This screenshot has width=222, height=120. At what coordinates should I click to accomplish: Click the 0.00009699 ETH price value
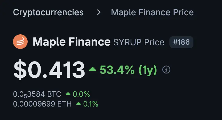click(x=42, y=104)
